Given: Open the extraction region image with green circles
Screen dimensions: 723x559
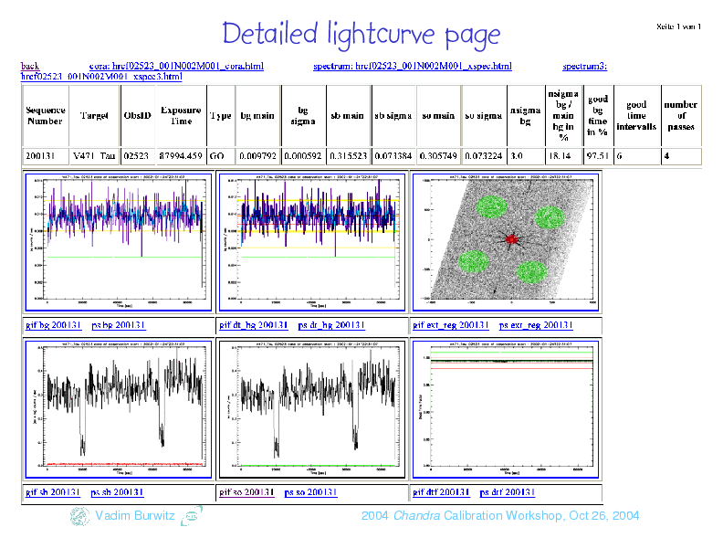Looking at the screenshot, I should pos(506,242).
